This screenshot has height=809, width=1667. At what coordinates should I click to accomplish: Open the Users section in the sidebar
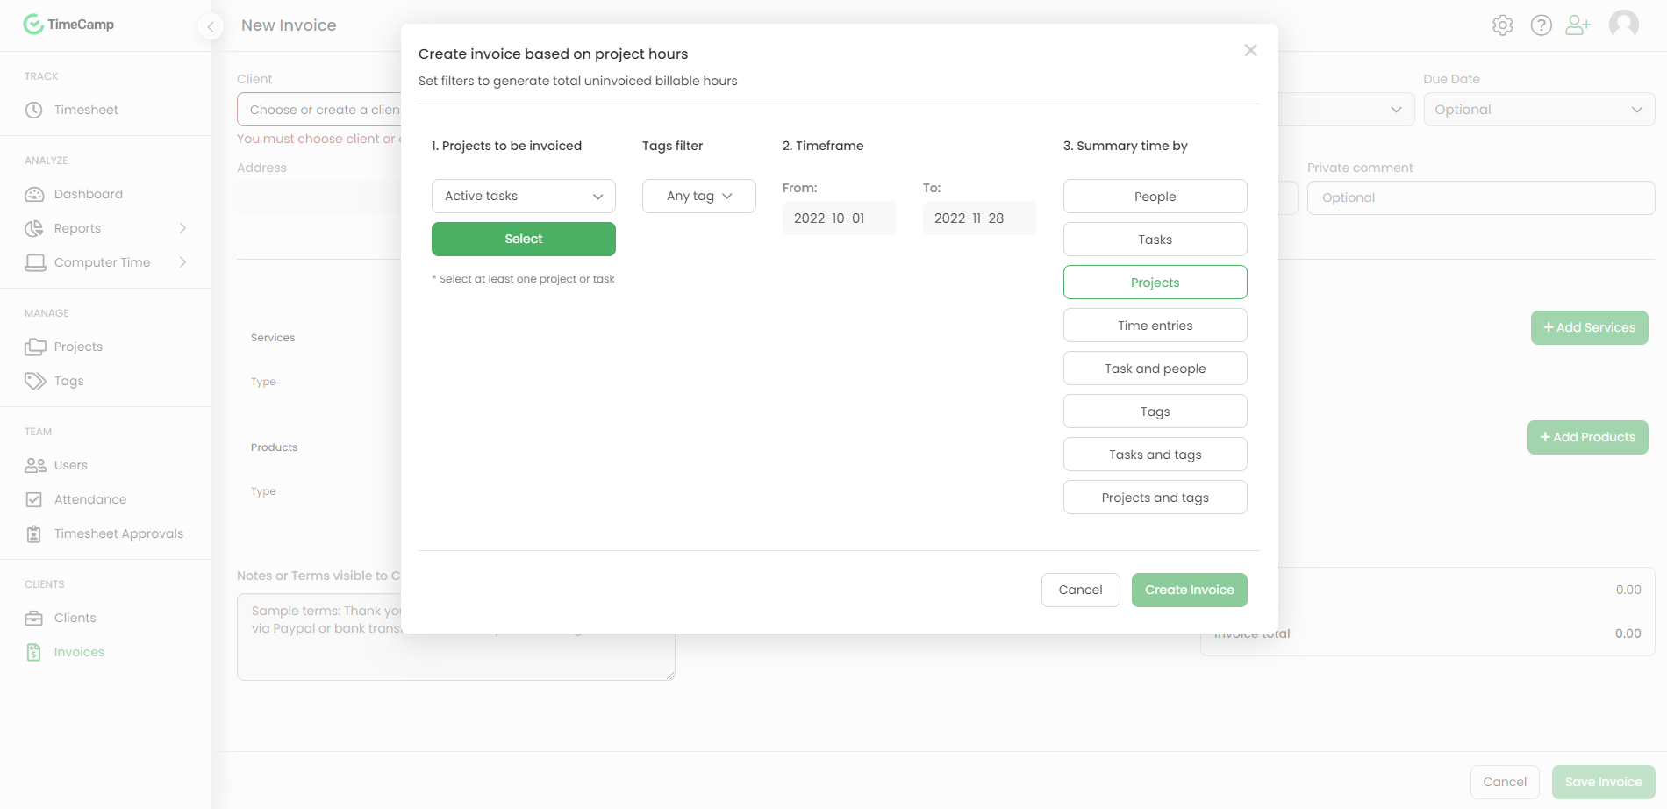click(69, 464)
